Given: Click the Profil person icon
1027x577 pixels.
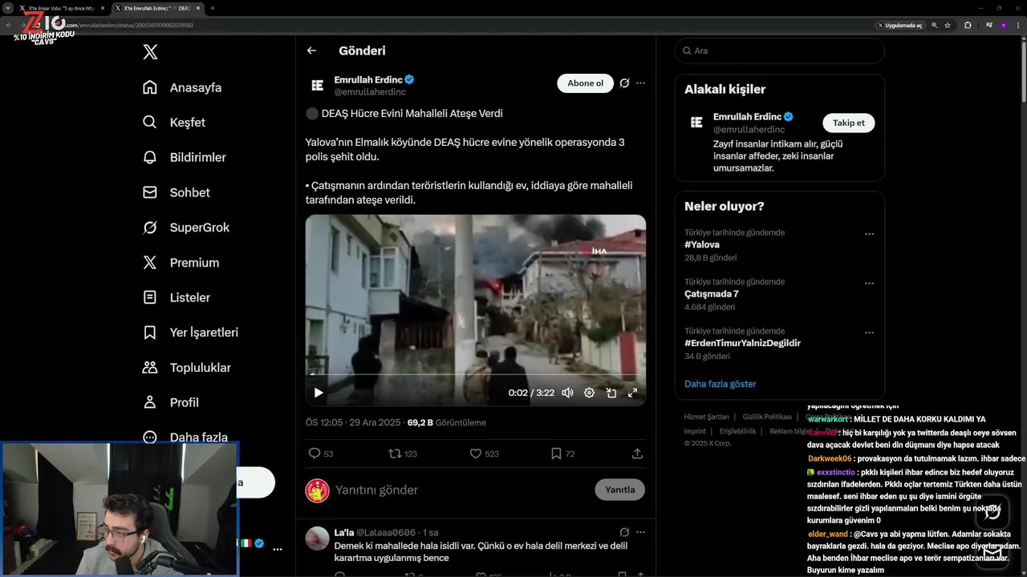Looking at the screenshot, I should [150, 402].
